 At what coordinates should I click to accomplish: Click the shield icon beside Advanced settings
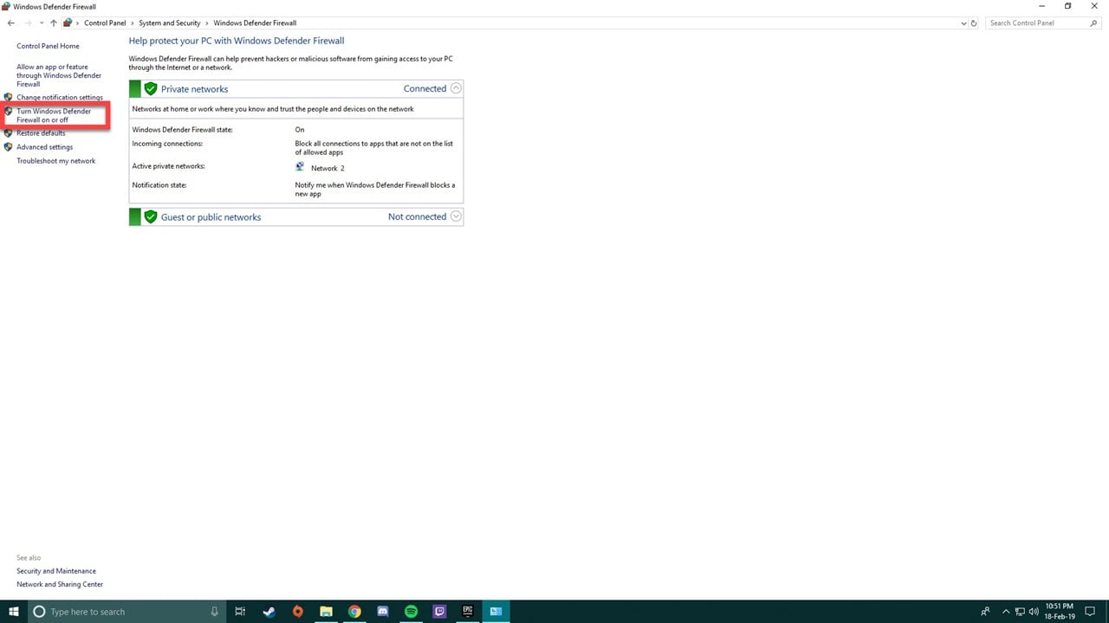[9, 147]
